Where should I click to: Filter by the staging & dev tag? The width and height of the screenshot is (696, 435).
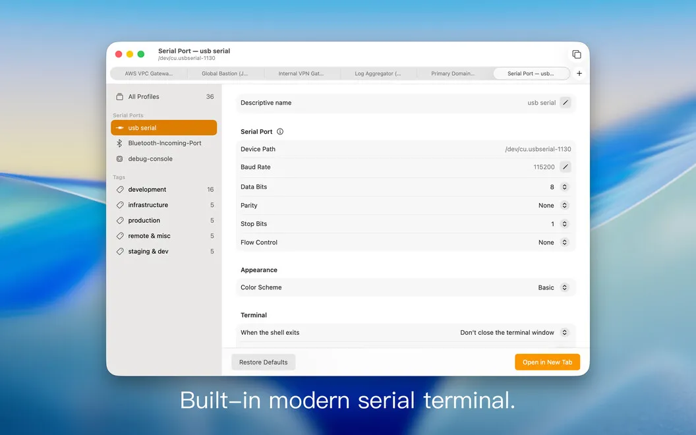coord(164,251)
